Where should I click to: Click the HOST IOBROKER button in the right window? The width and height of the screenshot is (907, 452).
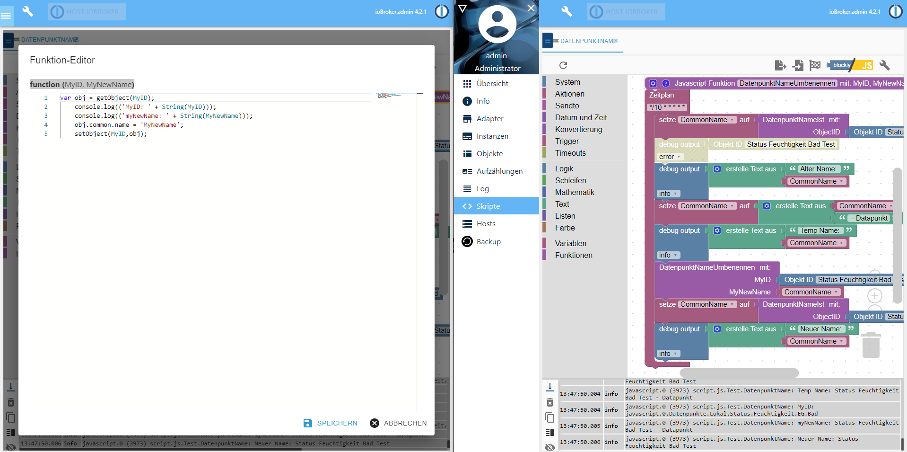[626, 12]
